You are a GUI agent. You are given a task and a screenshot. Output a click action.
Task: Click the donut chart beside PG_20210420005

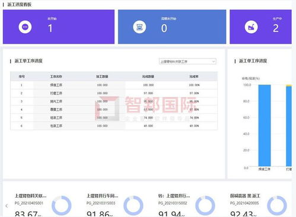277,205
